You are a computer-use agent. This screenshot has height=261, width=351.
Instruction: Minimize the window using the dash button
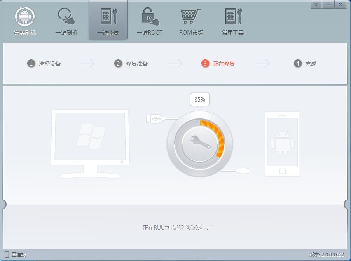pos(328,5)
